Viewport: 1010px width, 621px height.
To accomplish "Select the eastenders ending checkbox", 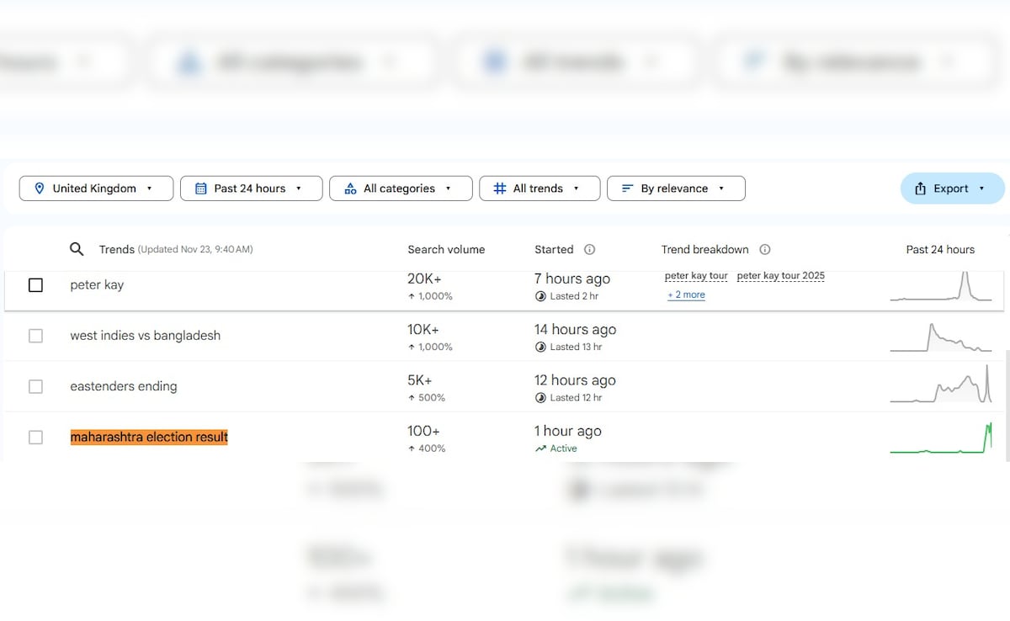I will point(35,386).
